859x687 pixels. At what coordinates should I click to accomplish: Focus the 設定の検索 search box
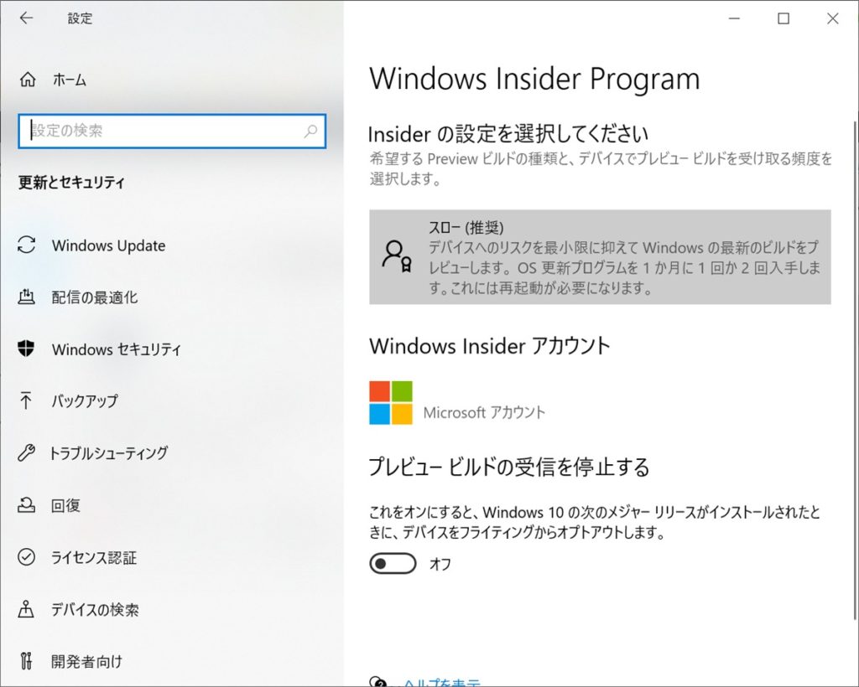172,131
